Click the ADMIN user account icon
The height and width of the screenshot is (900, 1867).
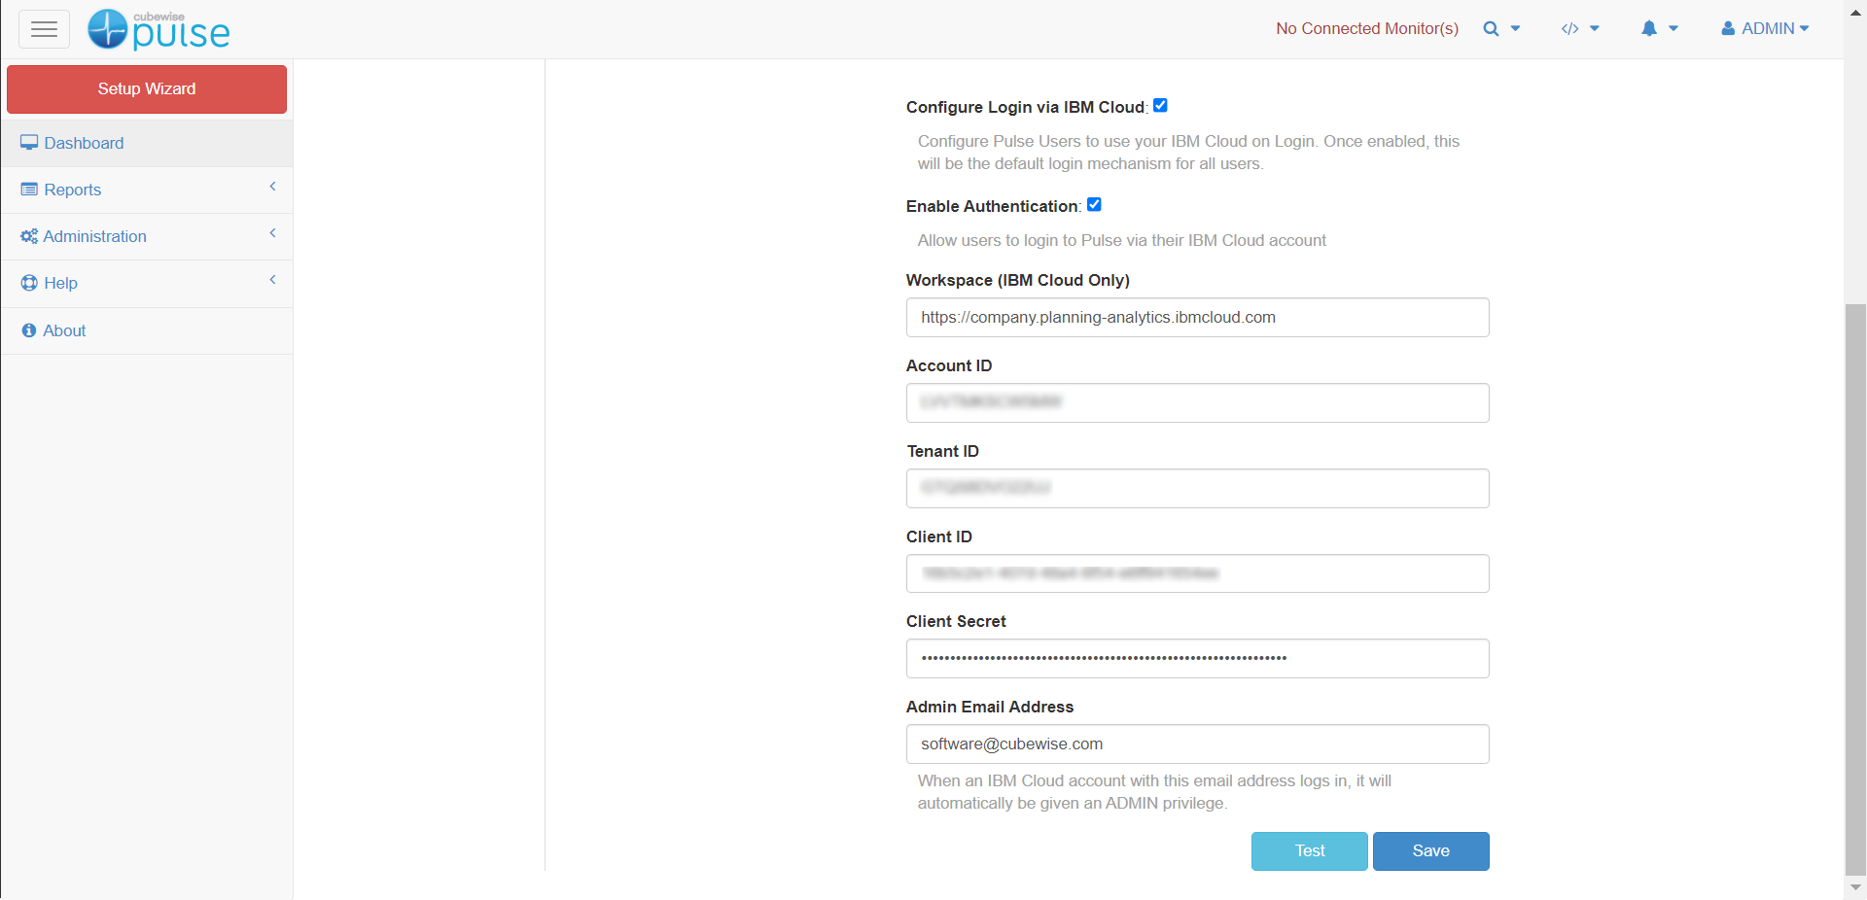1729,28
